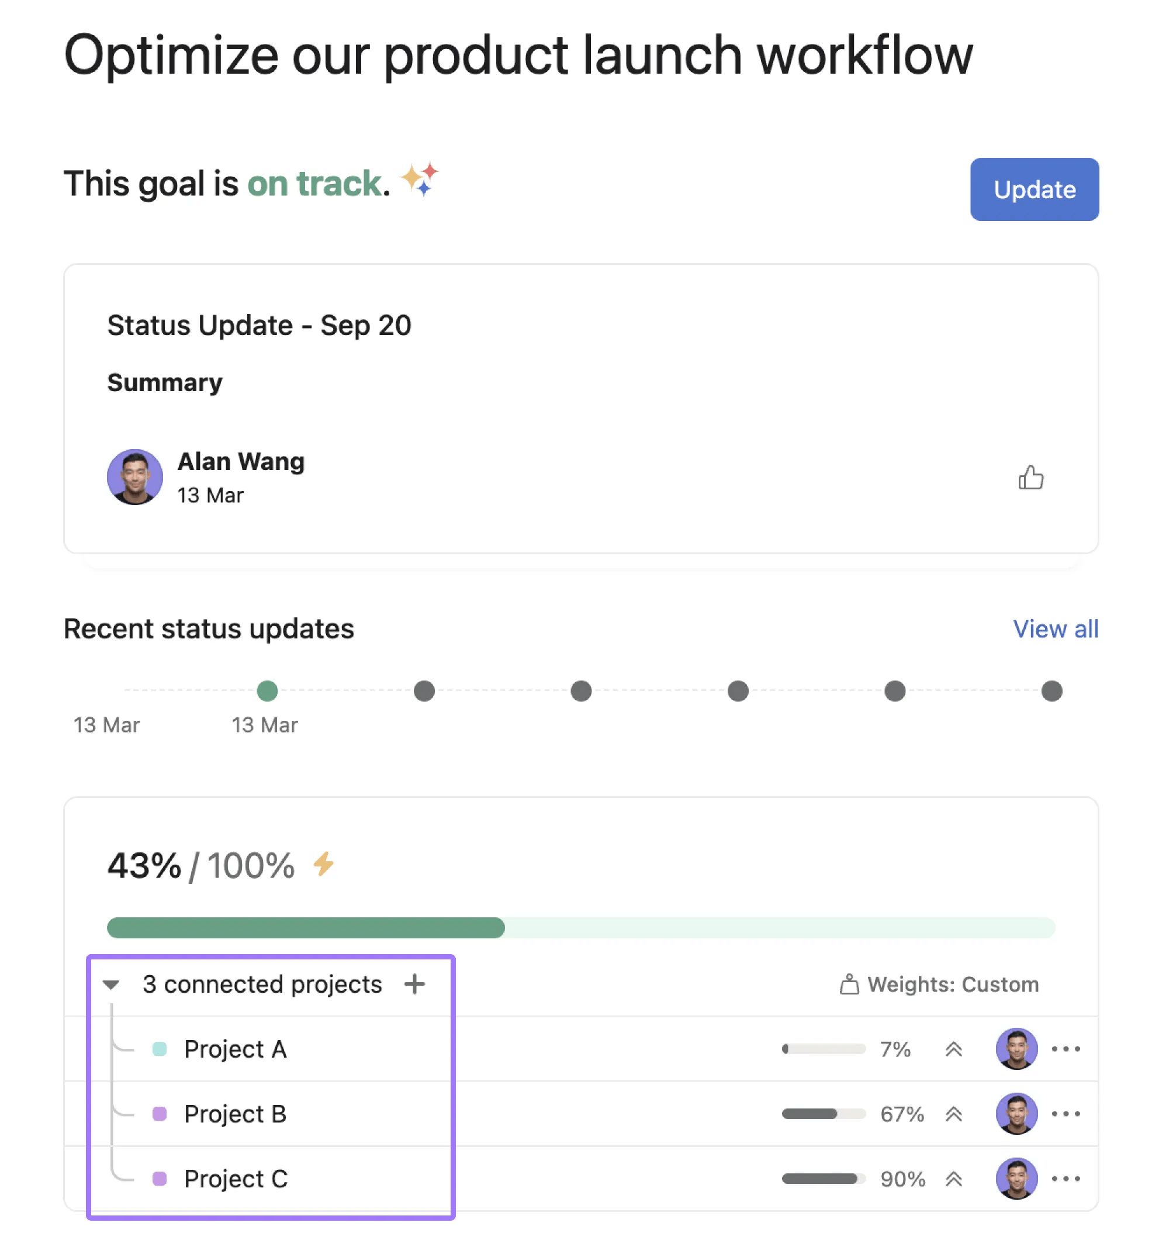
Task: Click the thumbs-up like icon
Action: point(1030,478)
